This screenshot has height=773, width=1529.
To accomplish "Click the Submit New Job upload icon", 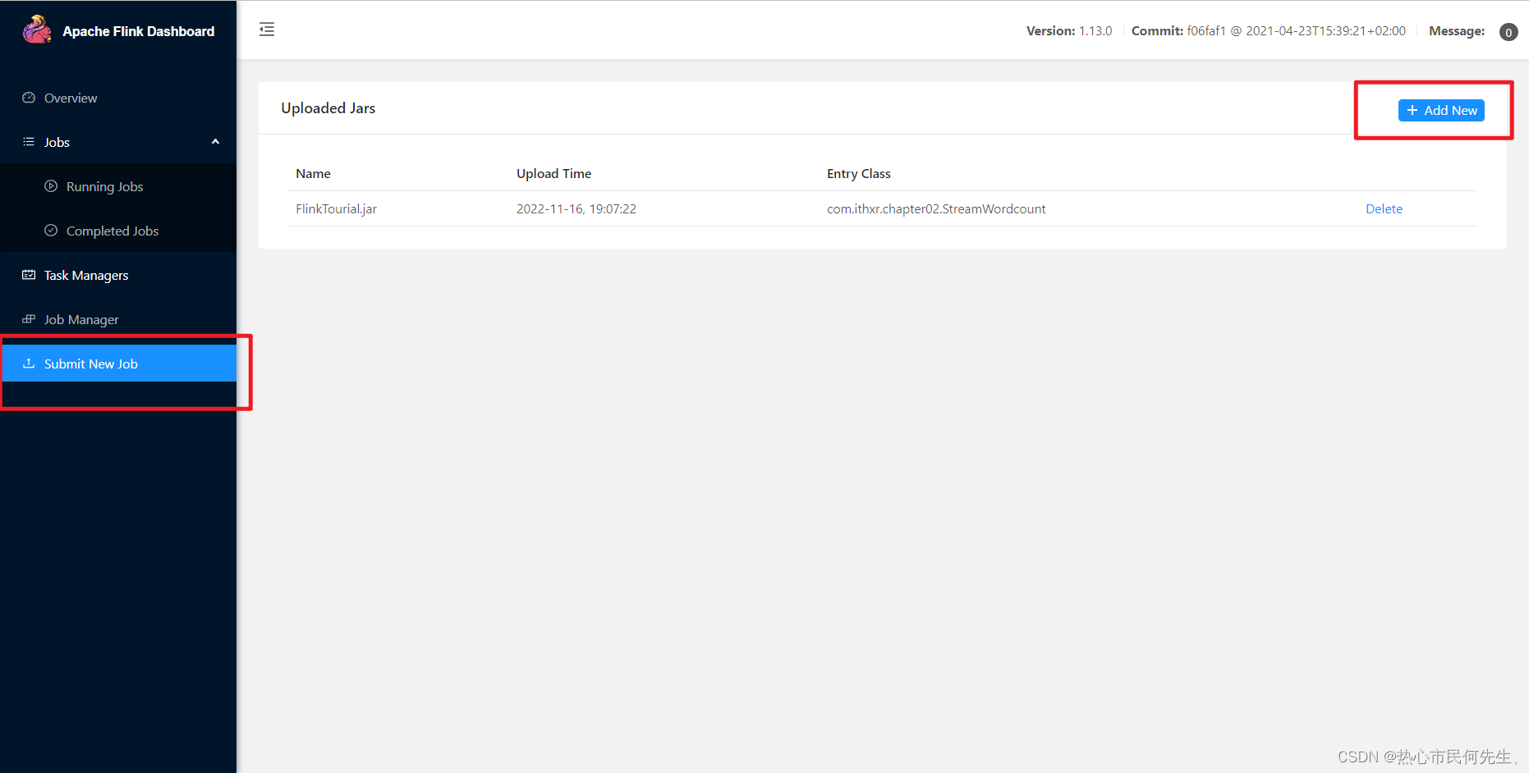I will pyautogui.click(x=29, y=364).
